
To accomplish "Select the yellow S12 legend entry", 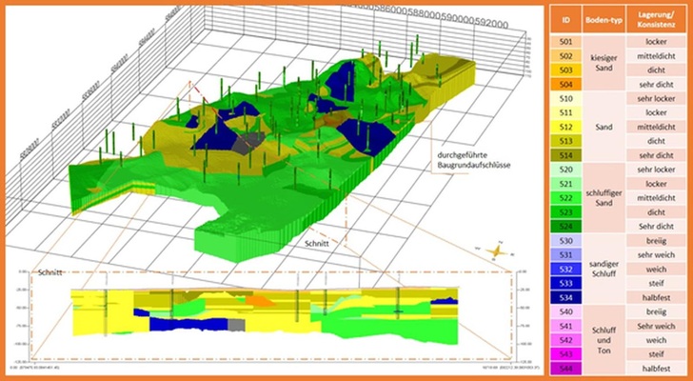I will point(565,127).
